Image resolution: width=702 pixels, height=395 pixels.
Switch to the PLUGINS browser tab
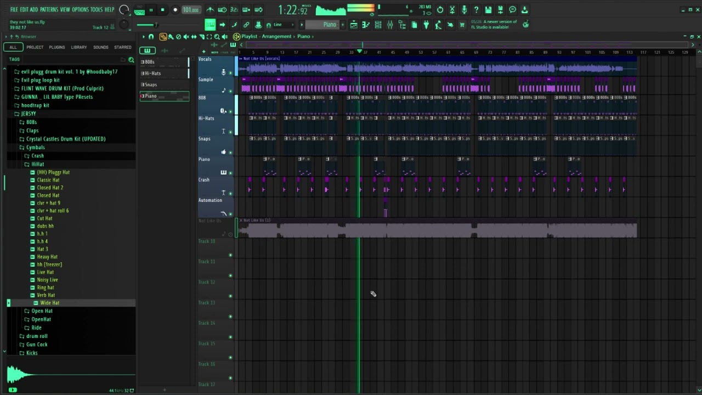[x=57, y=47]
